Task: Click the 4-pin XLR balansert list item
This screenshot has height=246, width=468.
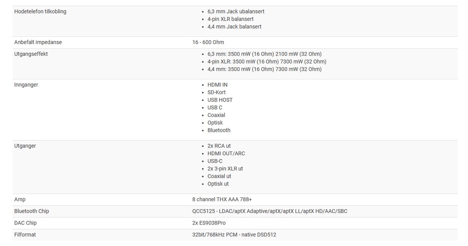Action: pyautogui.click(x=230, y=19)
